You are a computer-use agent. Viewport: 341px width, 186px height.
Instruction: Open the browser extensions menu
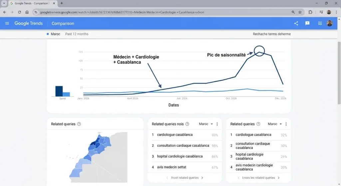(310, 12)
